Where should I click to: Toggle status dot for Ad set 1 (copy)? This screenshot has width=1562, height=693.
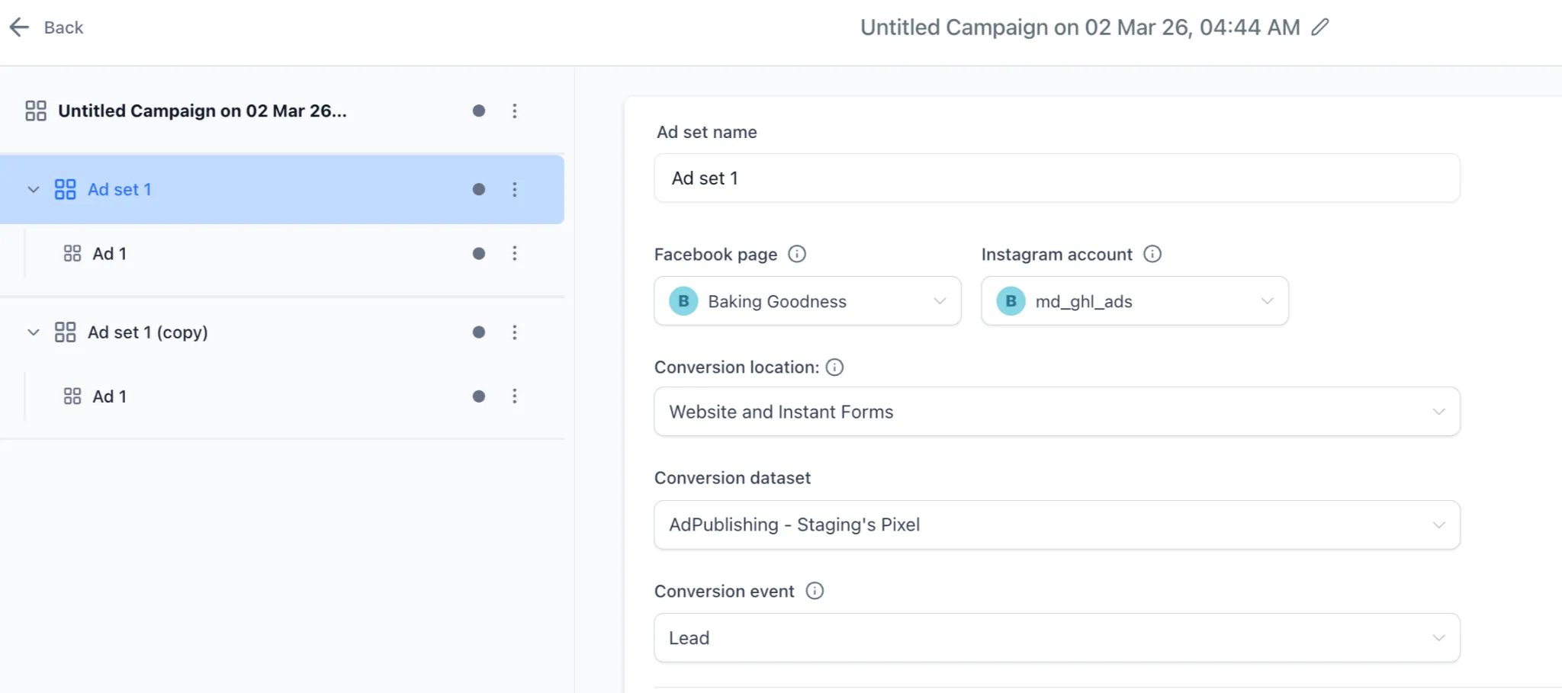[x=479, y=332]
